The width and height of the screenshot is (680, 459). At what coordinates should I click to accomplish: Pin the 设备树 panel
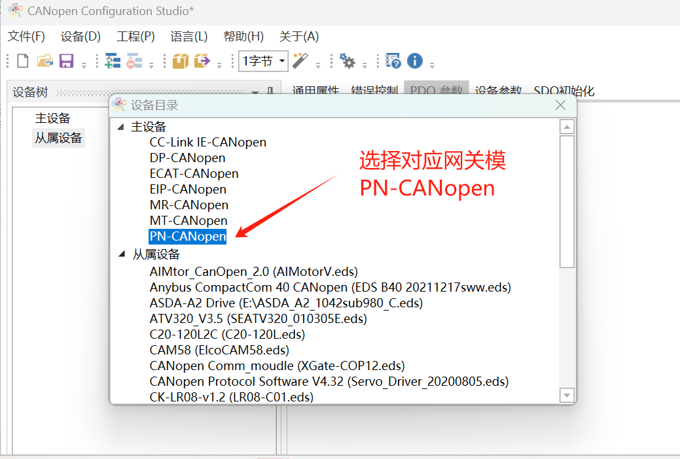click(270, 91)
